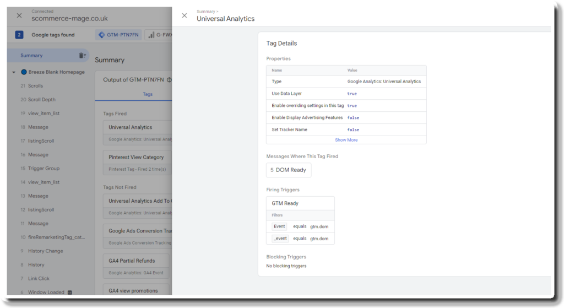This screenshot has height=308, width=564.
Task: Click the Set Tracker Name false value
Action: [353, 129]
